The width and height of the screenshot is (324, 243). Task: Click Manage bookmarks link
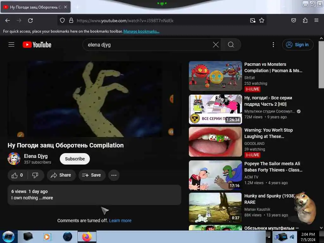coord(141,31)
